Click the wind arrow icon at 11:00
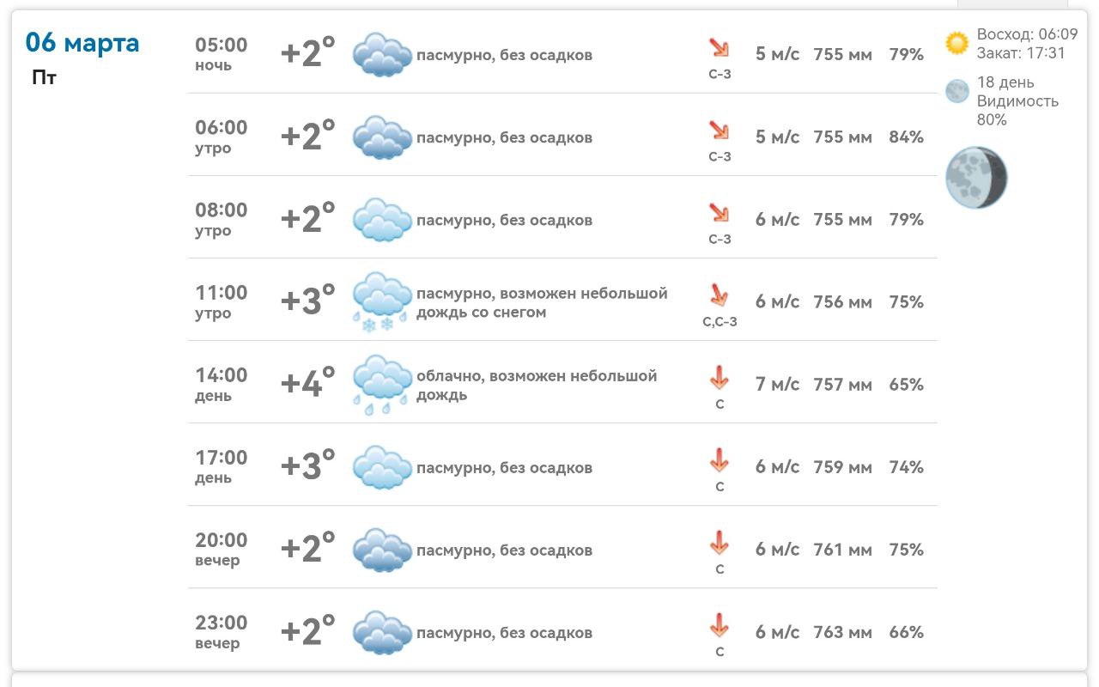1099x687 pixels. (719, 295)
